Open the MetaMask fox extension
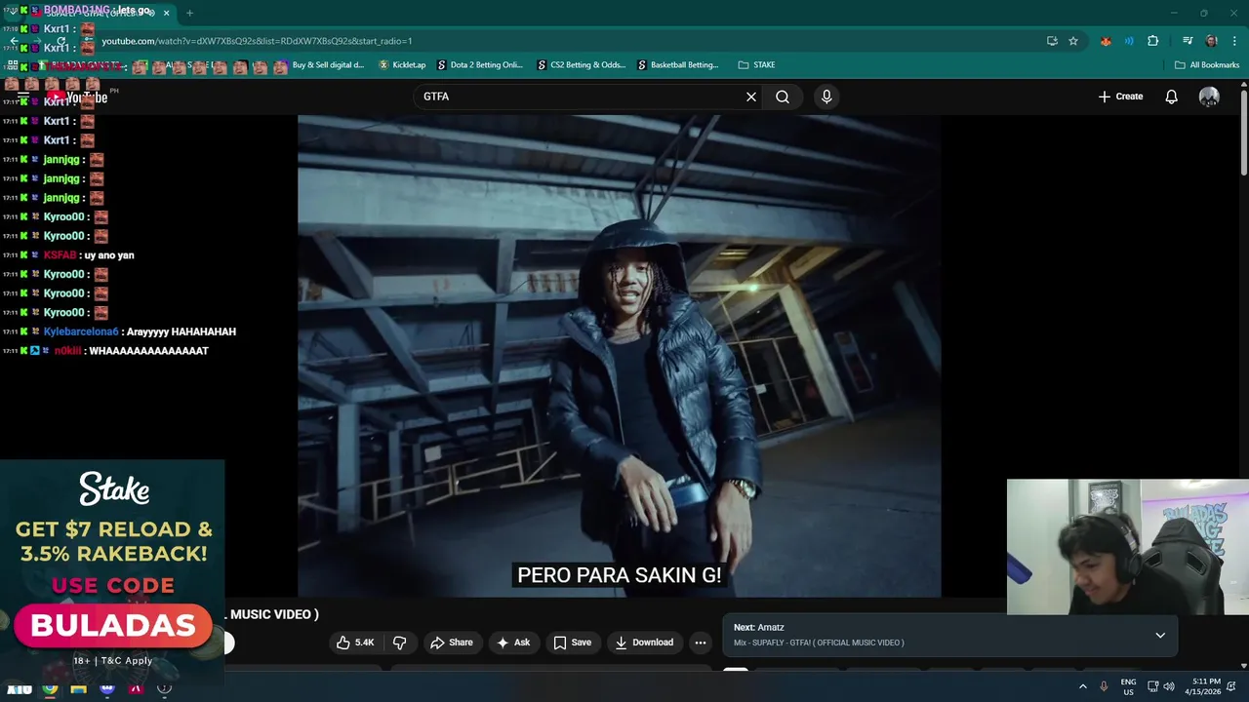 1106,41
